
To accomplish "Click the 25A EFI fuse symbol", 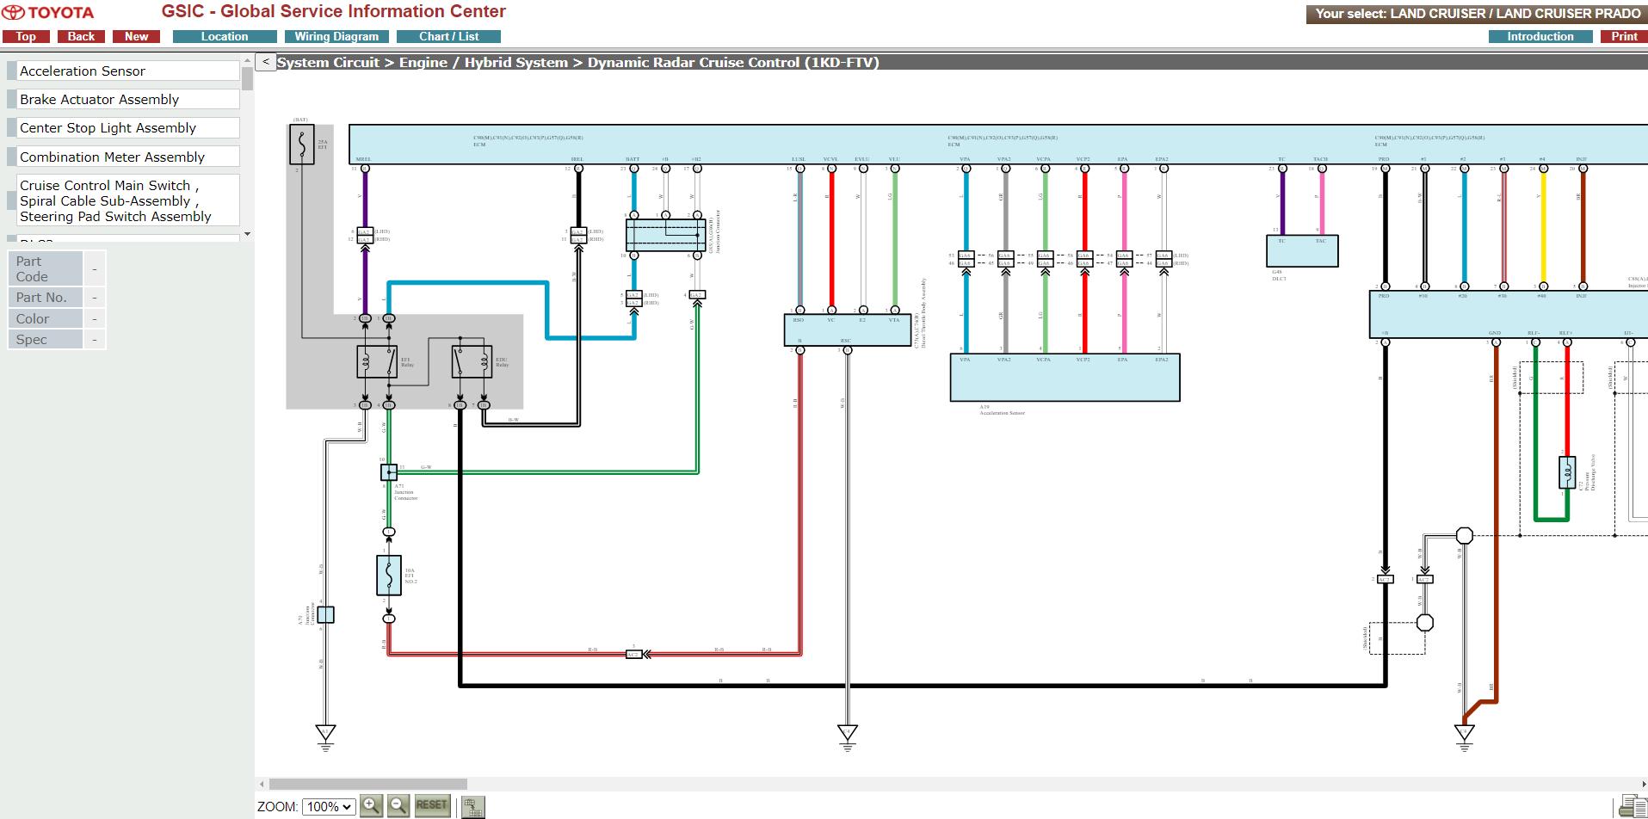I will (x=301, y=145).
